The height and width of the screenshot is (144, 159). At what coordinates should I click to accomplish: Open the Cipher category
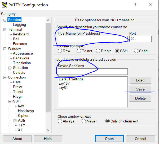pos(23,116)
